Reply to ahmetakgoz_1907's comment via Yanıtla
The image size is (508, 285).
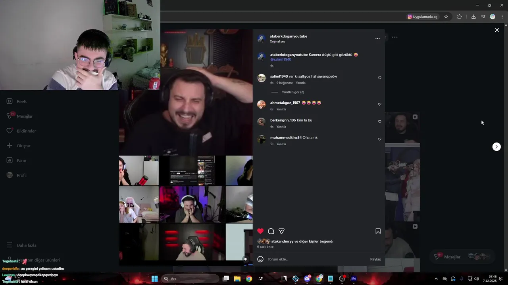pos(281,109)
